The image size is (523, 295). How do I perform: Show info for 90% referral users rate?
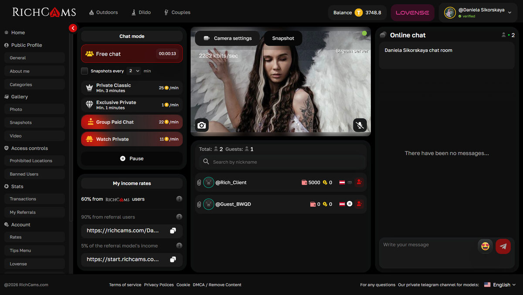(179, 217)
